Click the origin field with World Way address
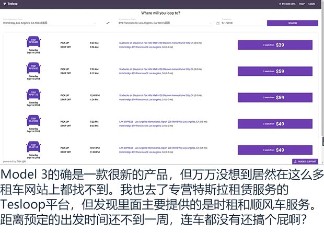 coord(47,23)
